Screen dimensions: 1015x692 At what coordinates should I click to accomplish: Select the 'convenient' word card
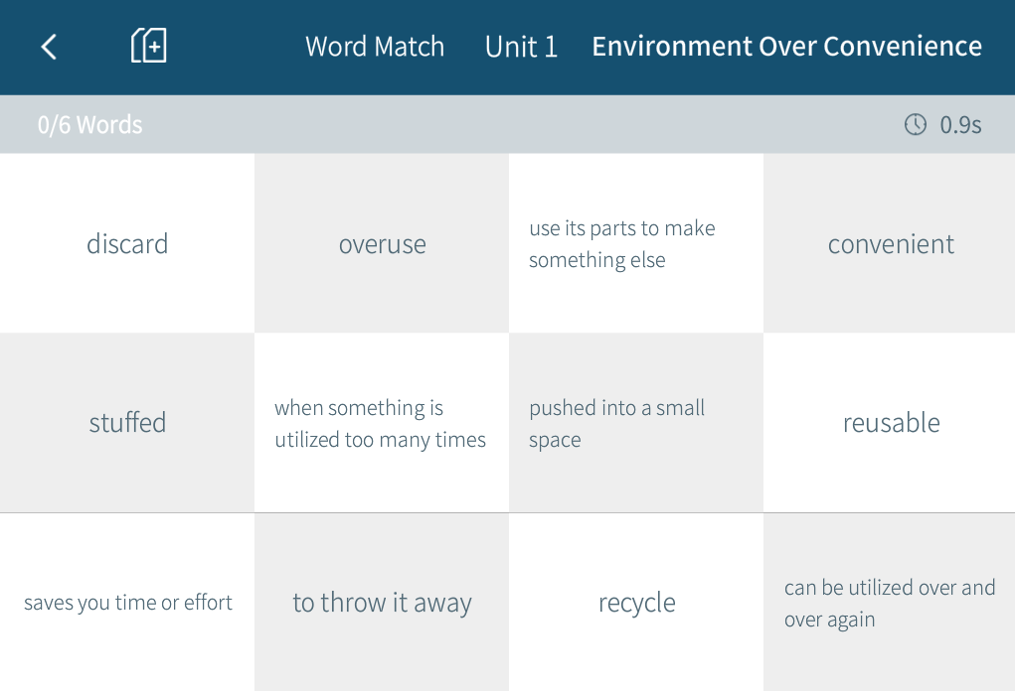click(891, 243)
